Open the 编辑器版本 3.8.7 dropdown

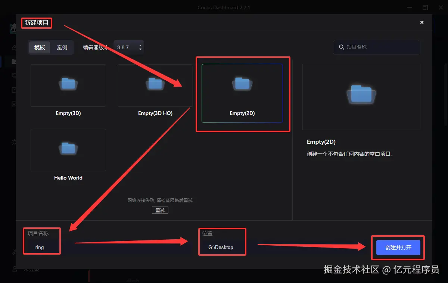pyautogui.click(x=128, y=47)
